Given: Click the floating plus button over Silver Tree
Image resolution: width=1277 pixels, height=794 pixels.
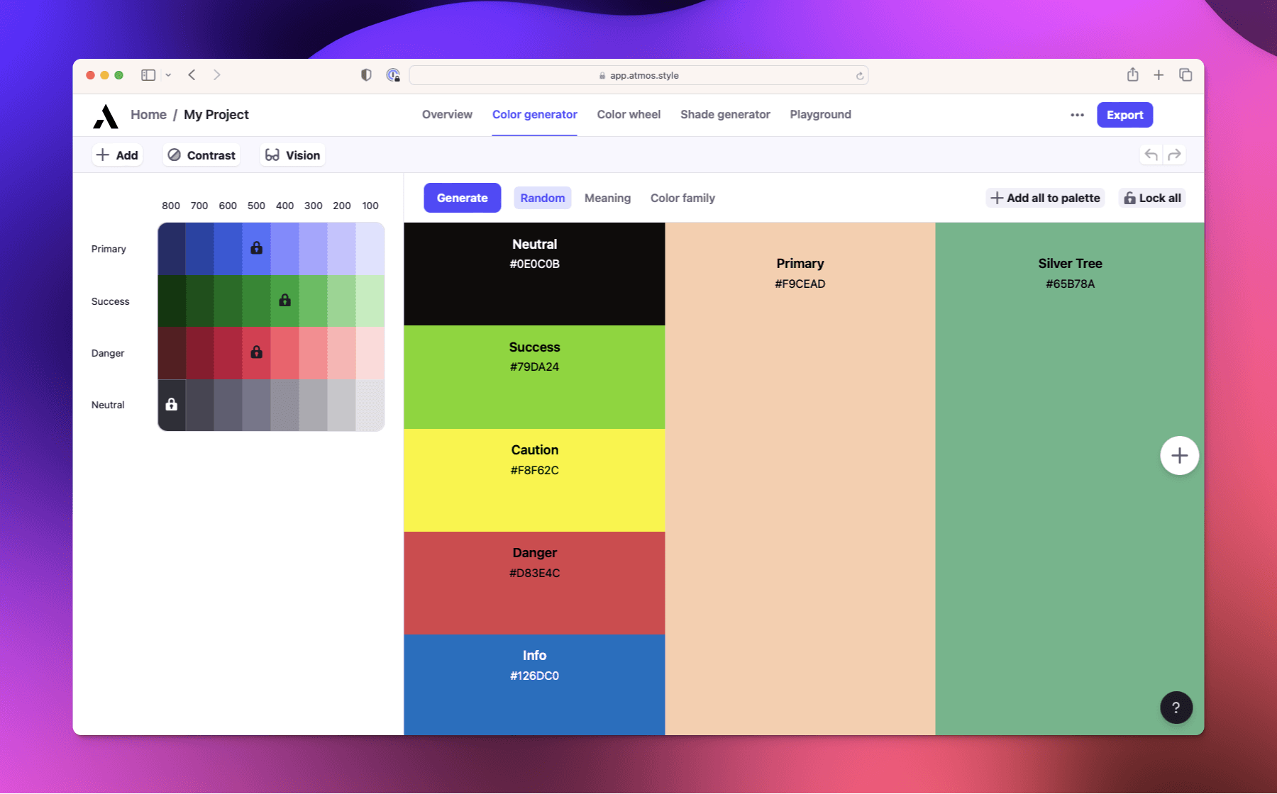Looking at the screenshot, I should 1179,455.
